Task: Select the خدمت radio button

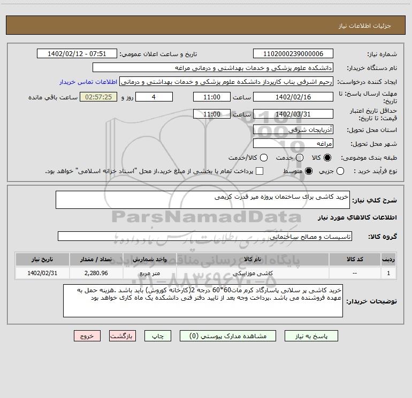Action: (300, 158)
